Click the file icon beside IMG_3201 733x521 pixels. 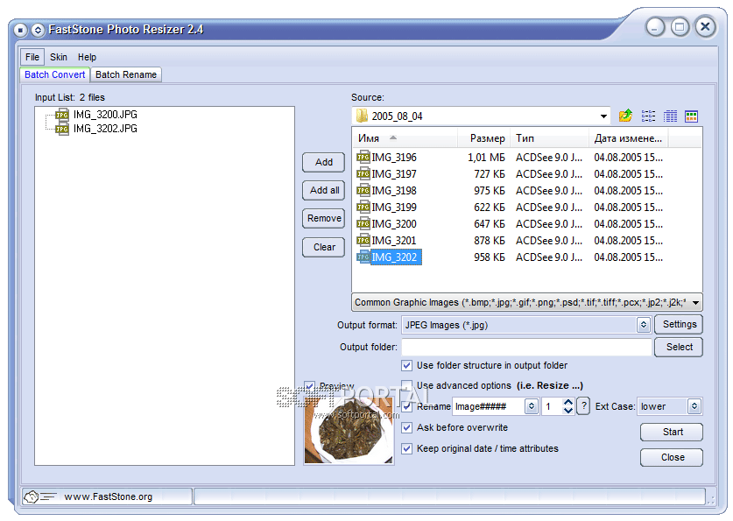363,240
